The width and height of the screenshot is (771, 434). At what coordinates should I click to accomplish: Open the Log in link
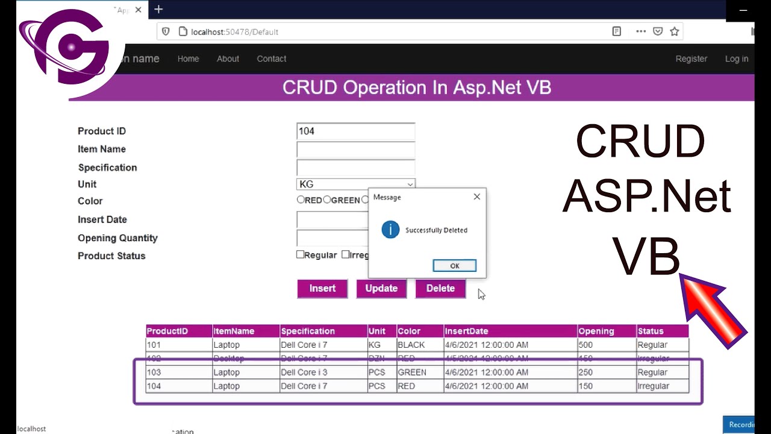click(x=737, y=58)
